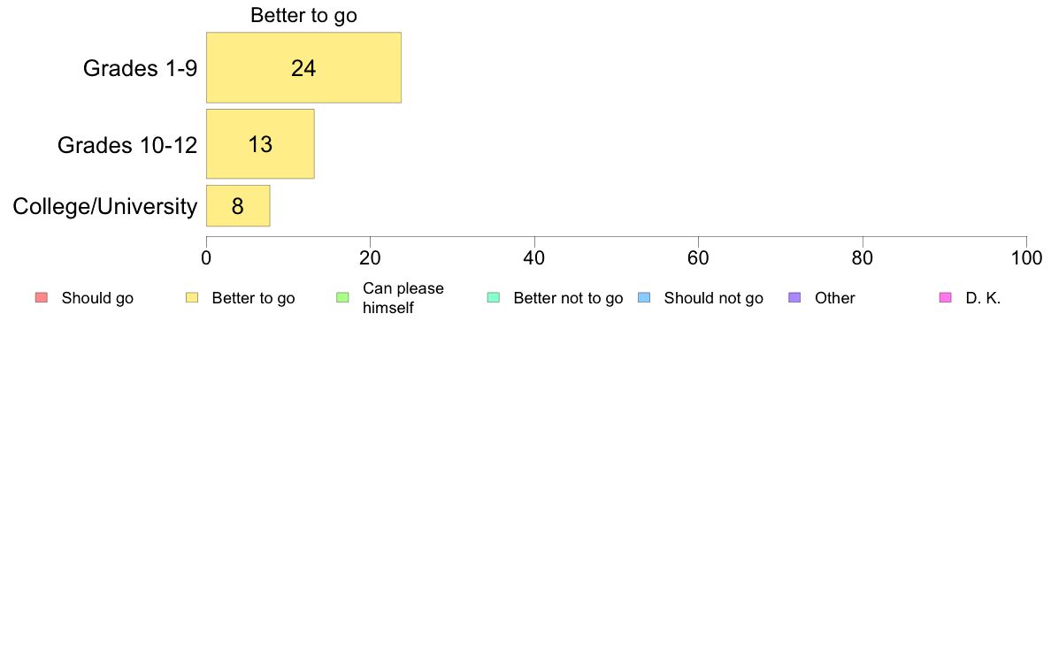Click the Grades 1-9 axis label

140,68
